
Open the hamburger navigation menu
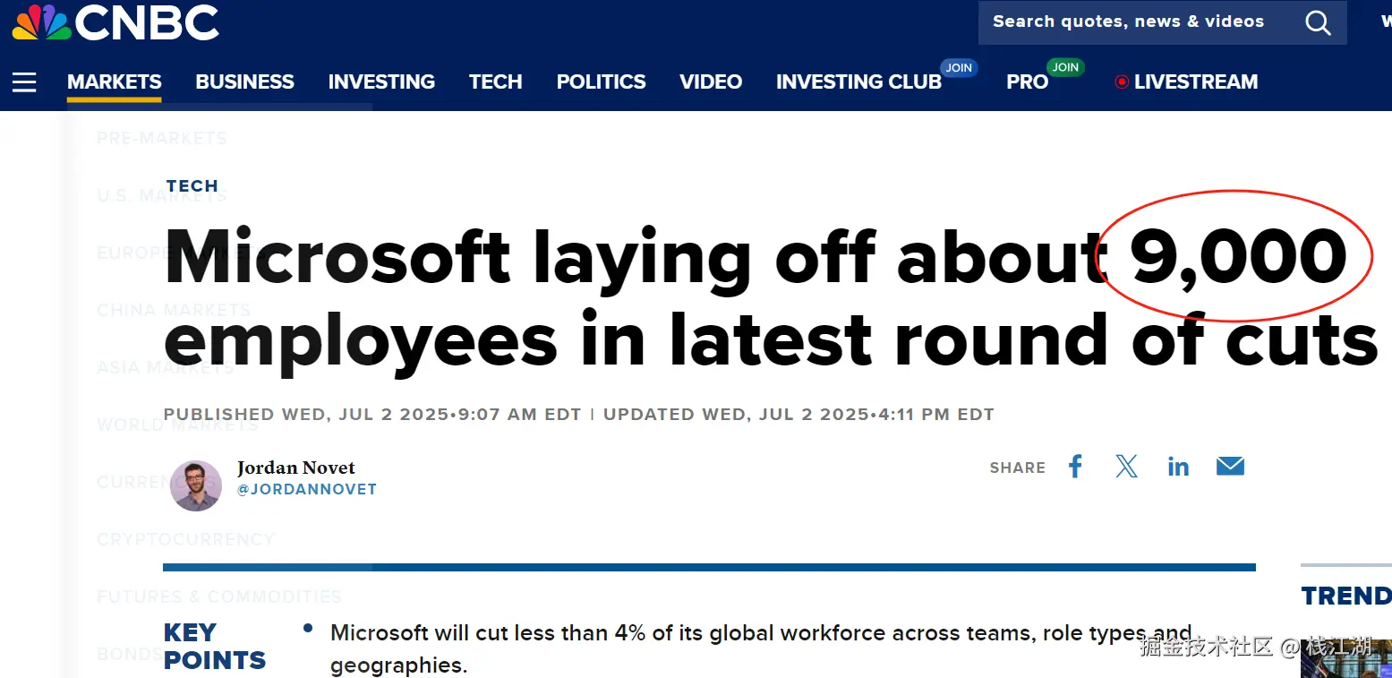24,82
